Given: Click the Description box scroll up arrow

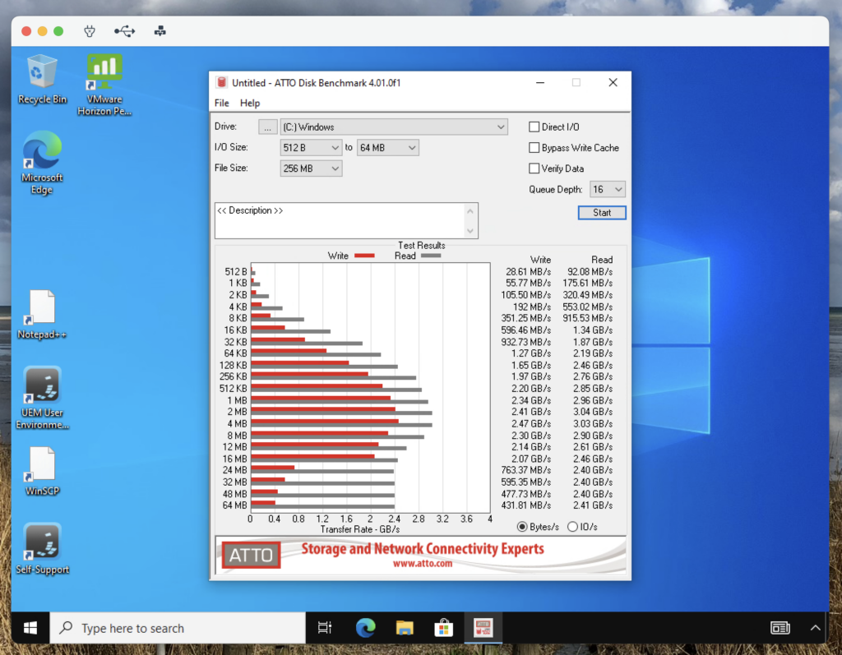Looking at the screenshot, I should click(470, 211).
